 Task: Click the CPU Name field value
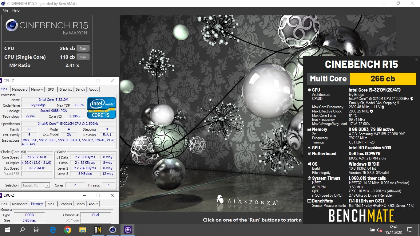(x=53, y=100)
